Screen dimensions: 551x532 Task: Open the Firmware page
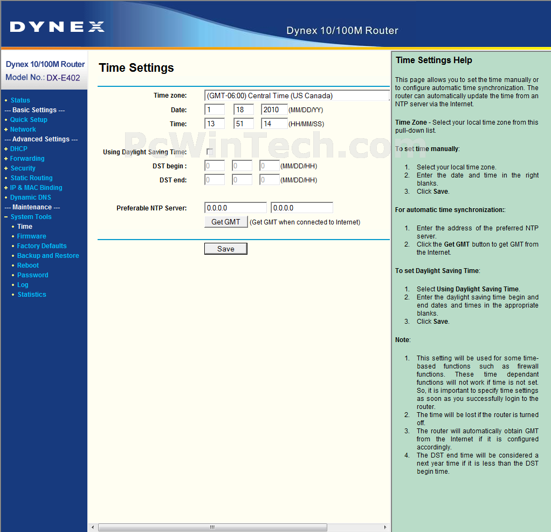[x=32, y=236]
